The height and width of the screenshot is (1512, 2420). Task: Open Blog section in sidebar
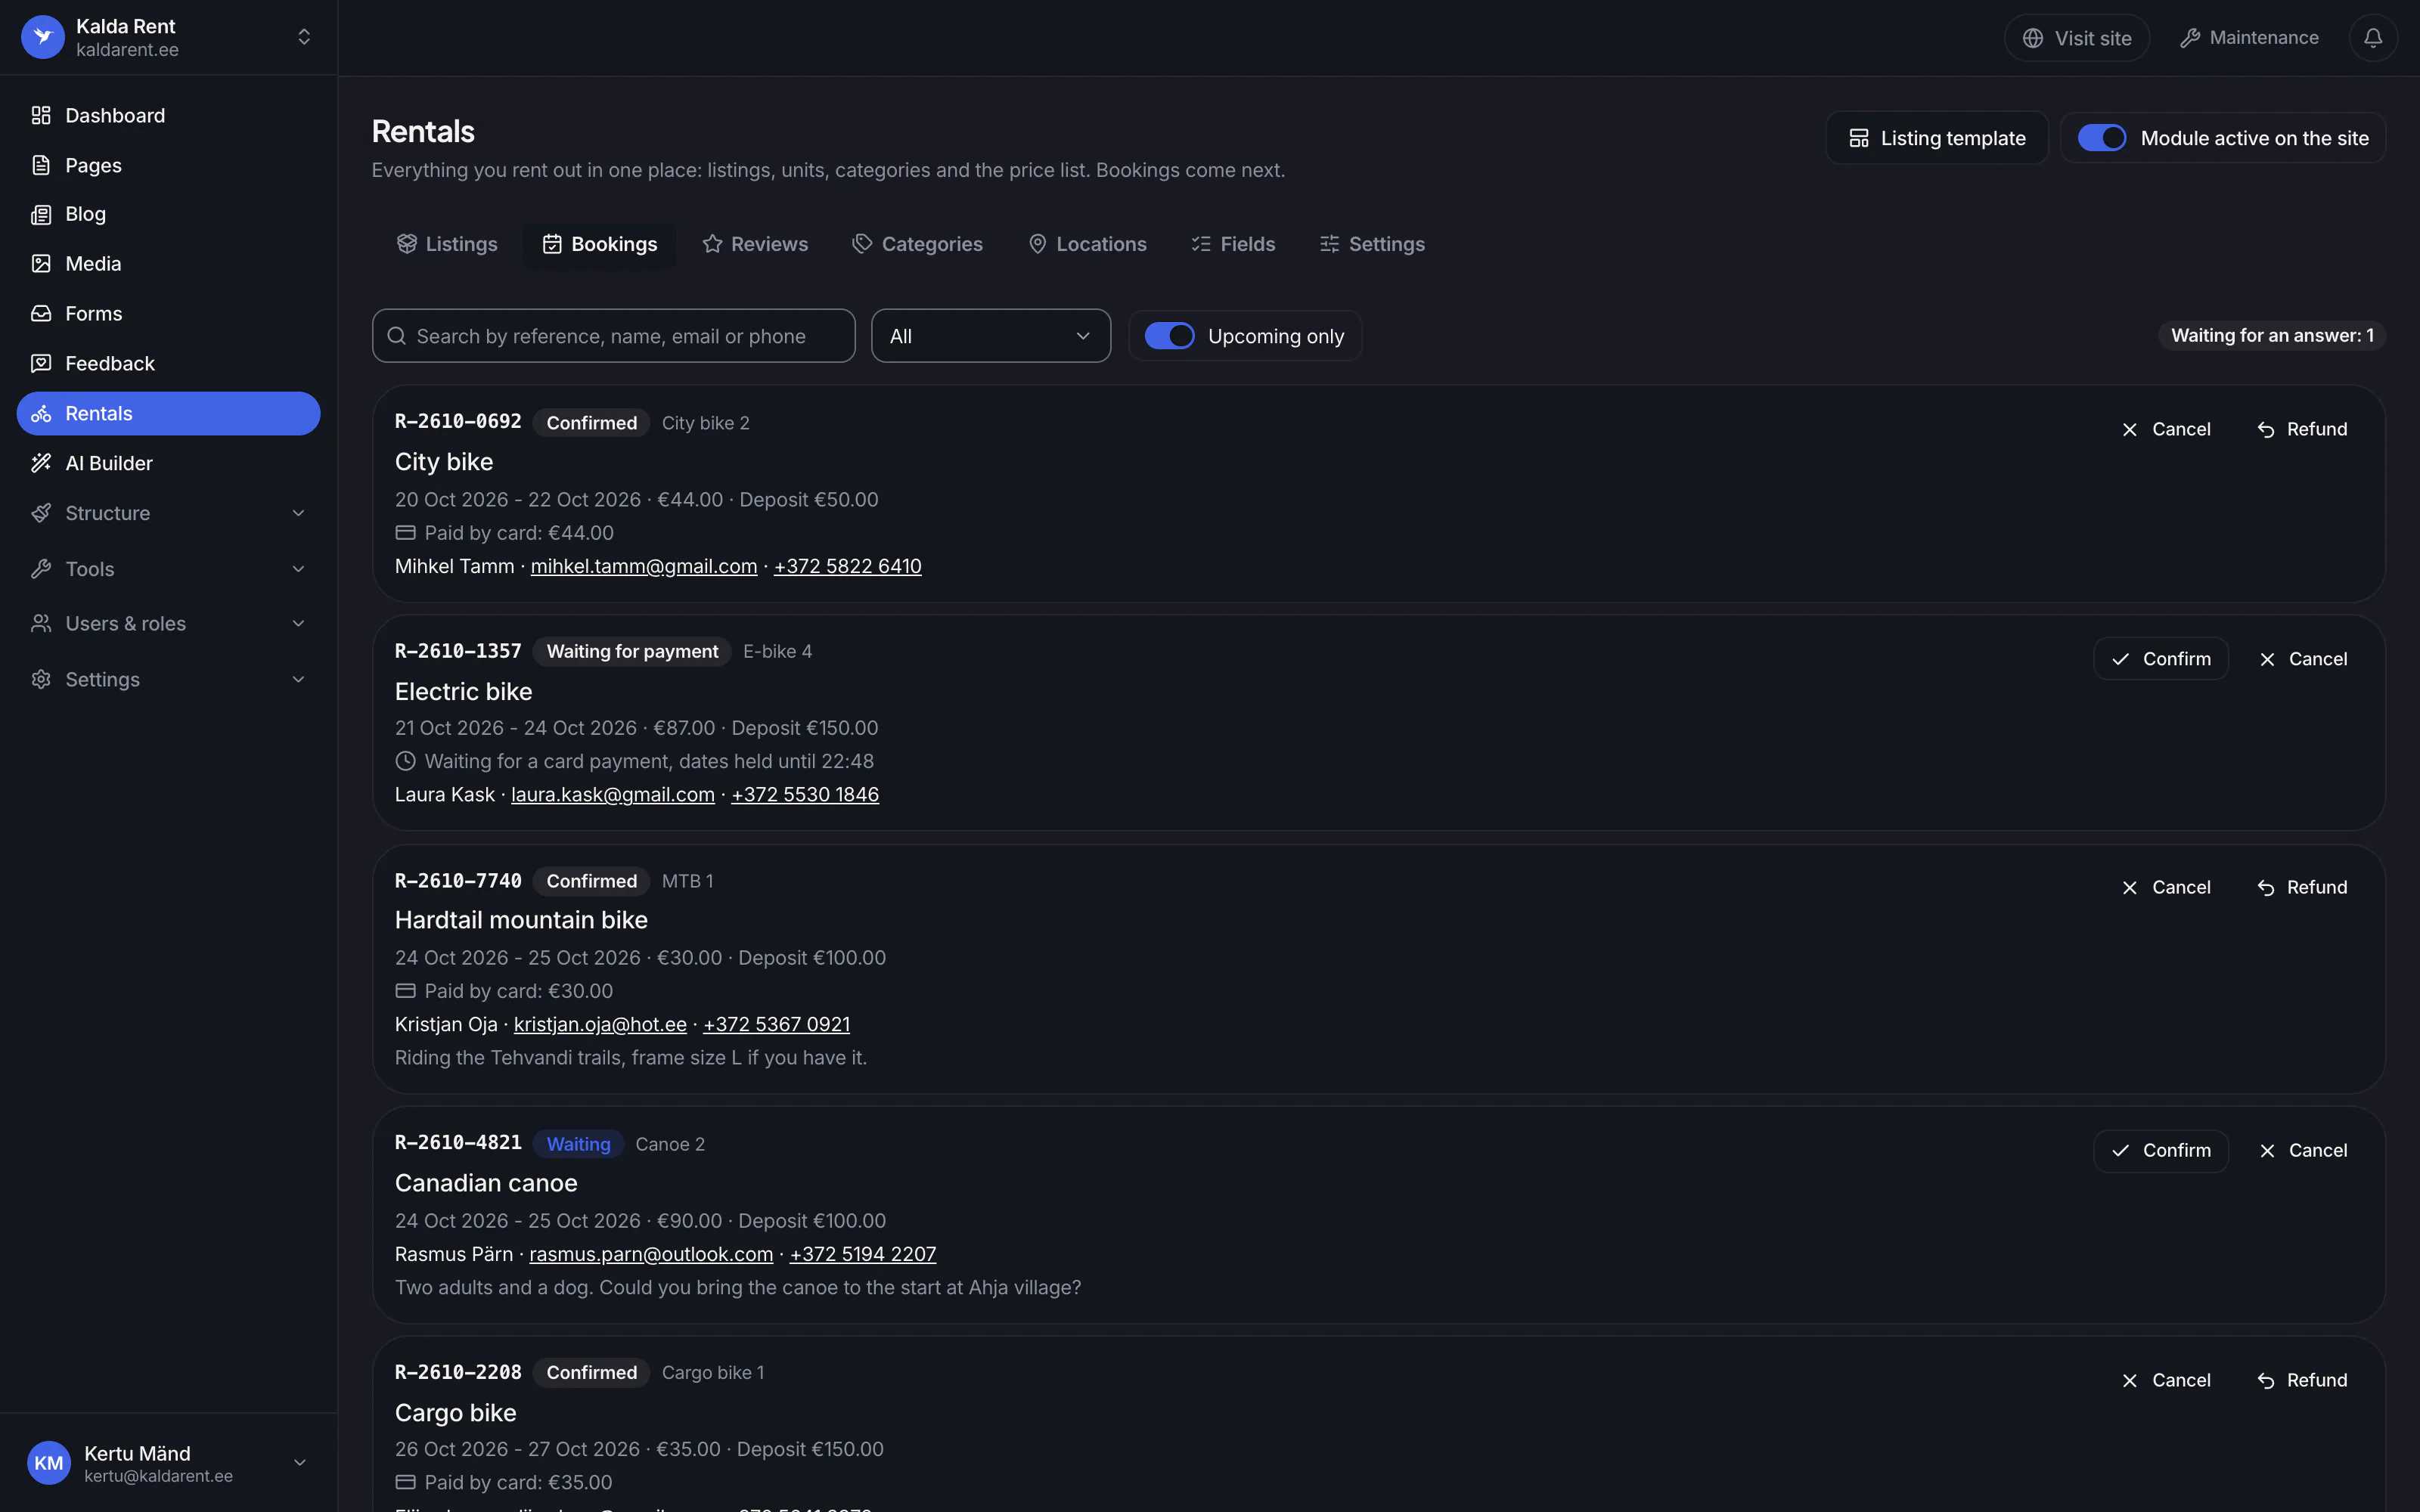[x=168, y=214]
